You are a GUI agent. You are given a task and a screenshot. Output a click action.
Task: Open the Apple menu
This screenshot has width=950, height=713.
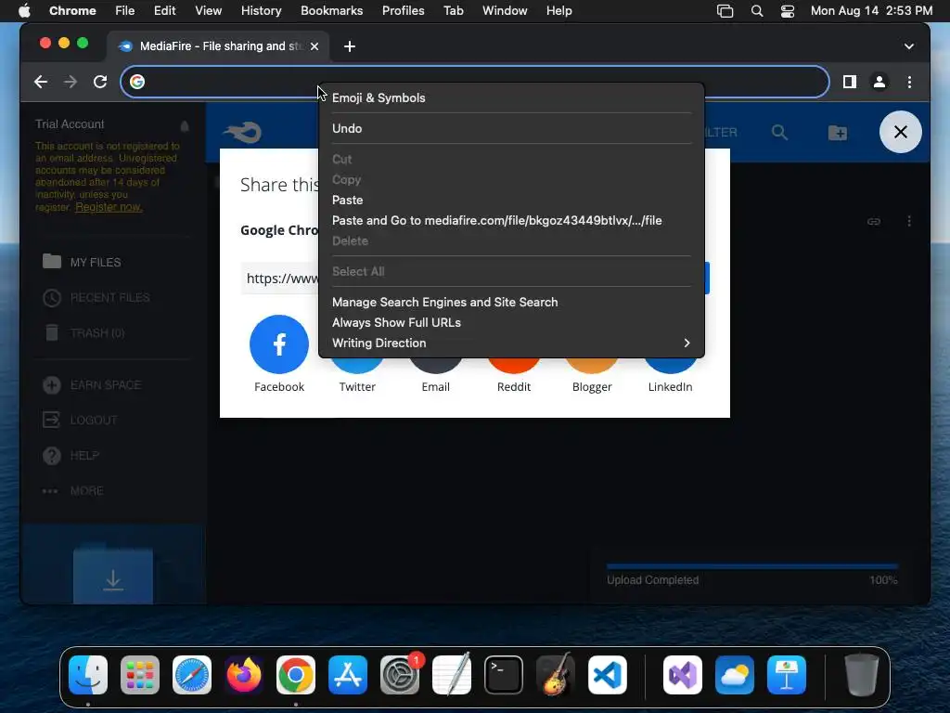[x=24, y=11]
